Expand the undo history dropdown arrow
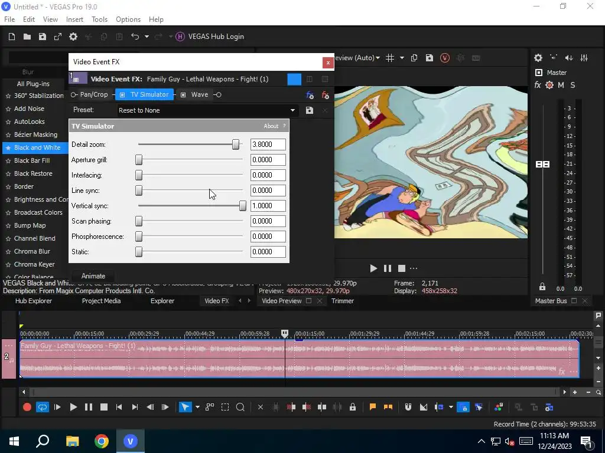This screenshot has height=453, width=605. pyautogui.click(x=147, y=37)
